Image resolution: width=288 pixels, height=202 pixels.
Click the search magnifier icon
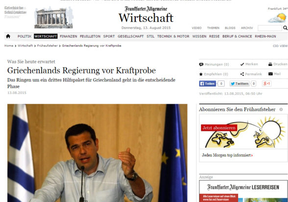tap(285, 28)
